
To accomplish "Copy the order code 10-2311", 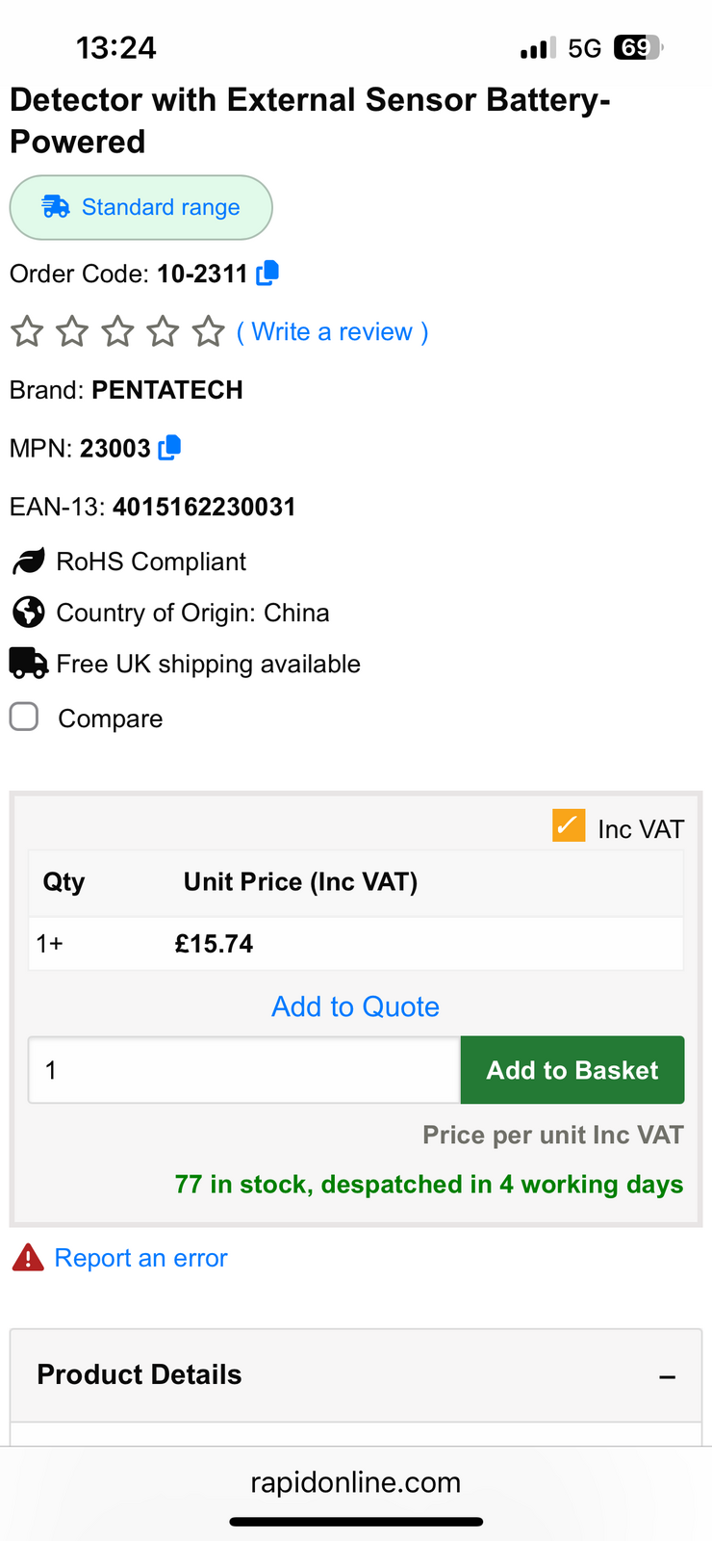I will tap(267, 274).
